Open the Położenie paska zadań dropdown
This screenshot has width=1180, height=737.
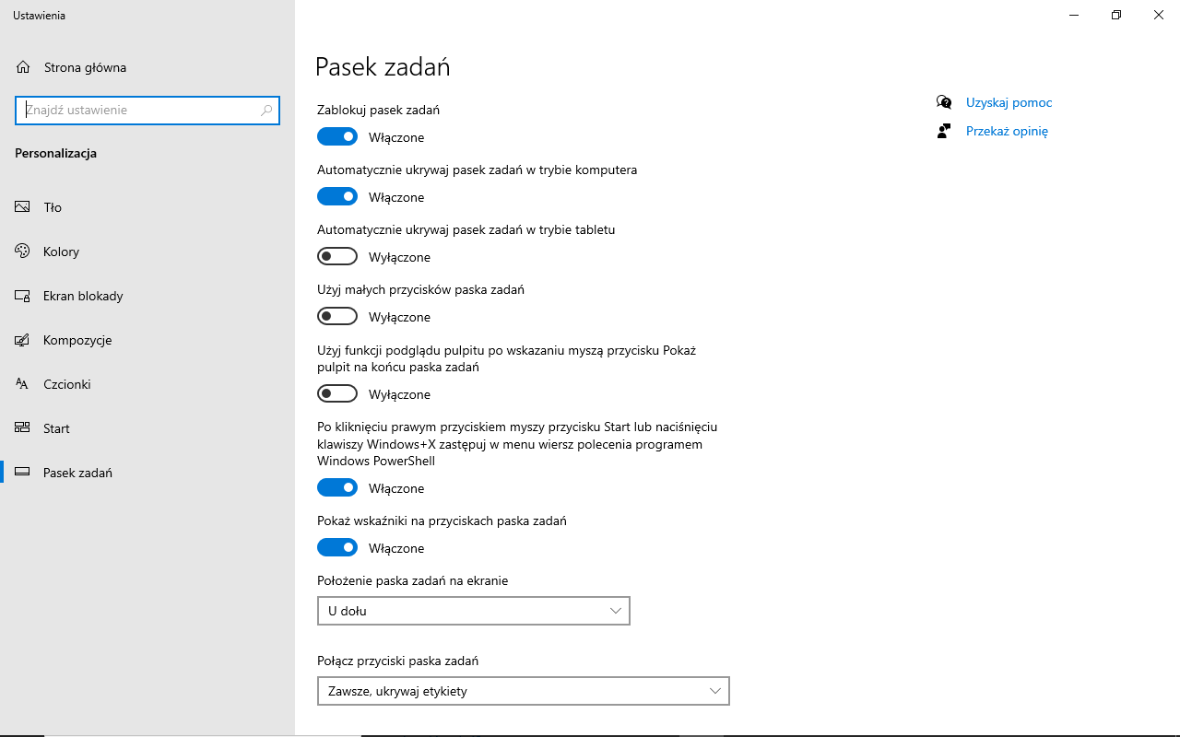474,611
